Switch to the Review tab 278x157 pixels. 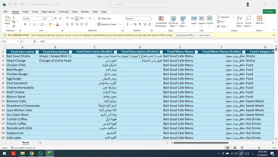coord(85,11)
